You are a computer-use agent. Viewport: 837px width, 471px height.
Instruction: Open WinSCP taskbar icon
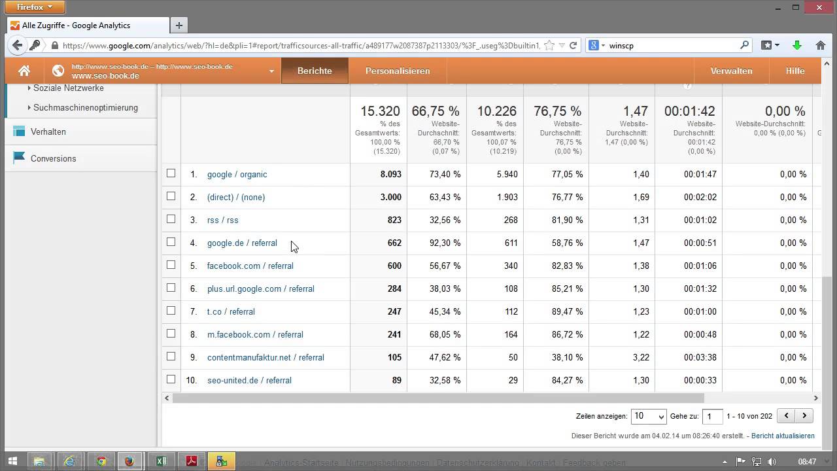click(x=222, y=461)
